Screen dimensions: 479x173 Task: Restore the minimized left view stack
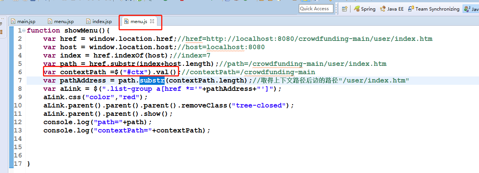1,24
